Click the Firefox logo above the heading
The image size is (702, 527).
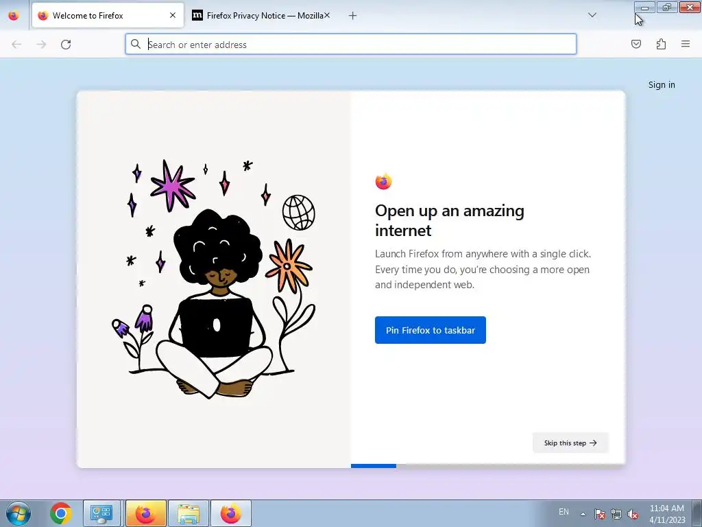(383, 181)
